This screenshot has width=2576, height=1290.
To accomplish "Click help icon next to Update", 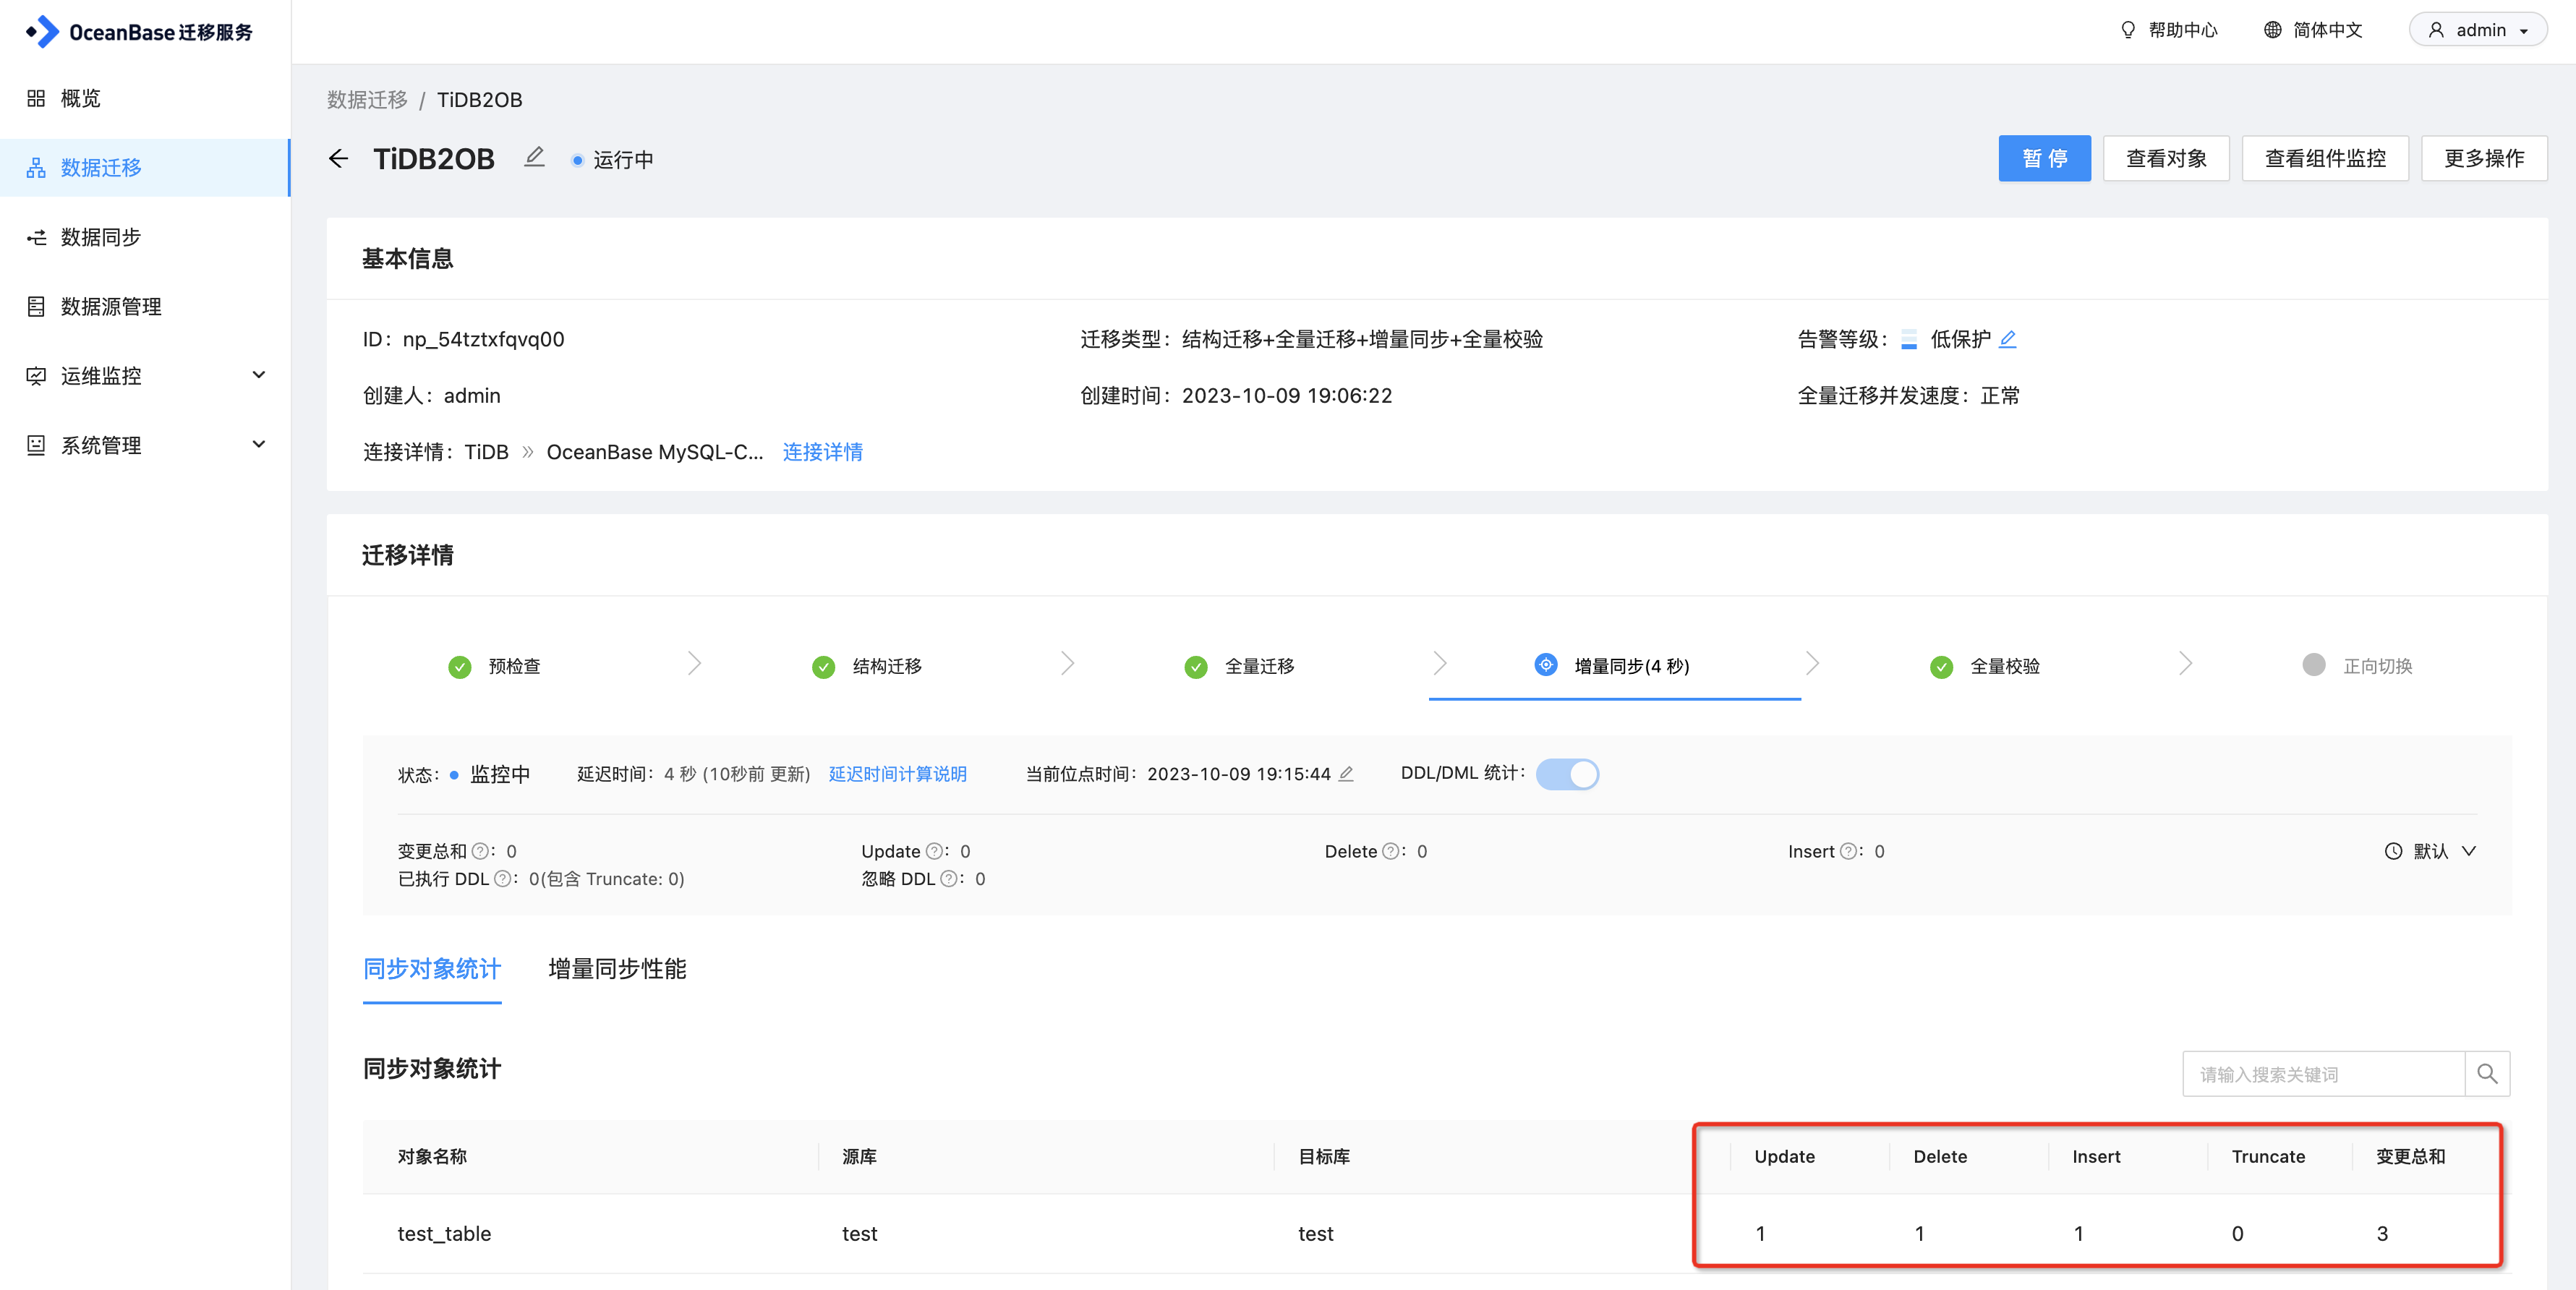I will click(934, 851).
